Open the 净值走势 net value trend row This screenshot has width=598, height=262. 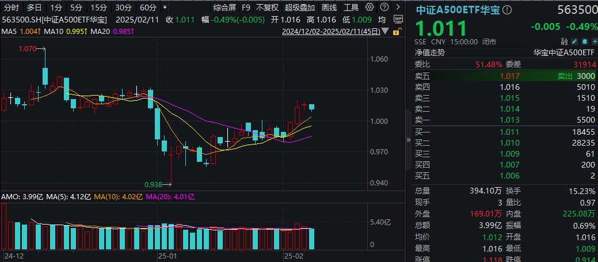431,52
